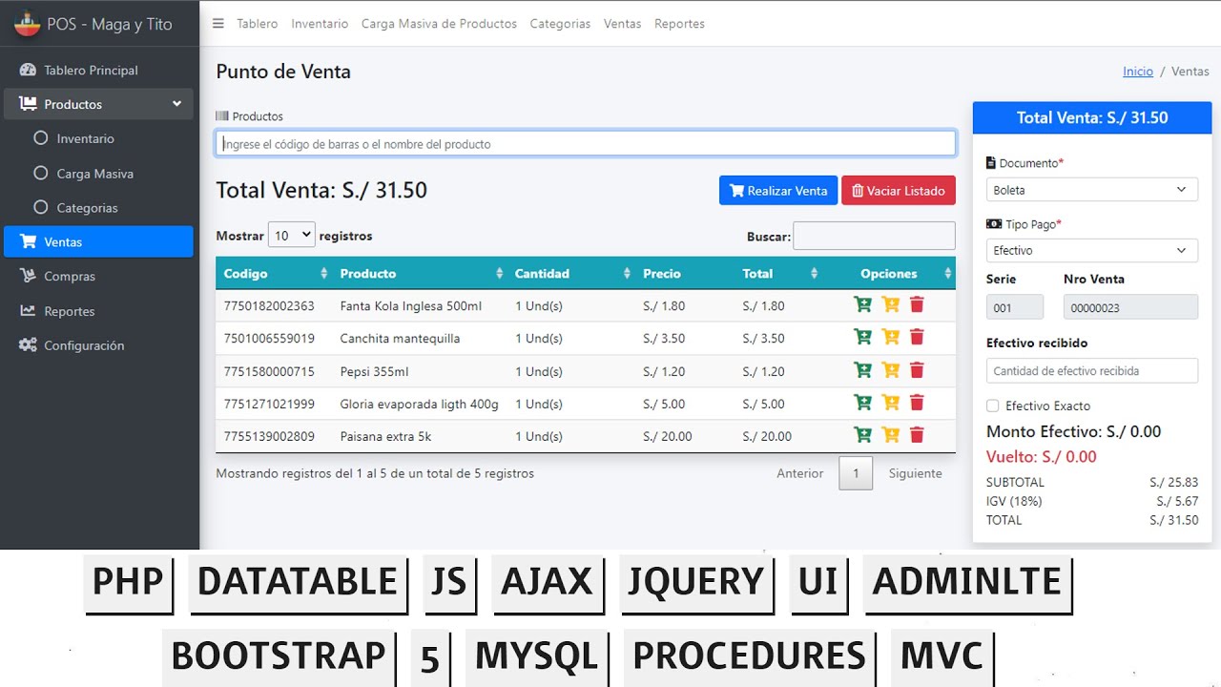Open Ventas in top navigation bar

(x=622, y=24)
